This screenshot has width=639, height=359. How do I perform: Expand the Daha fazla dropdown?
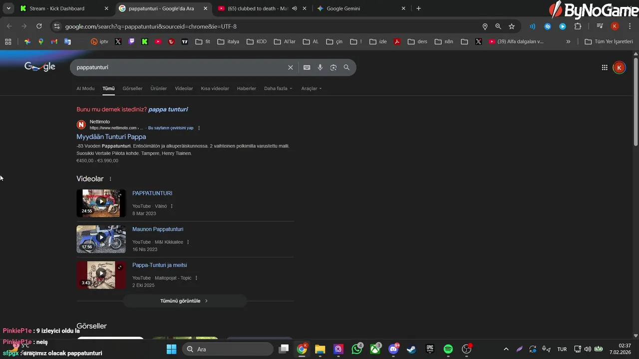[x=278, y=88]
